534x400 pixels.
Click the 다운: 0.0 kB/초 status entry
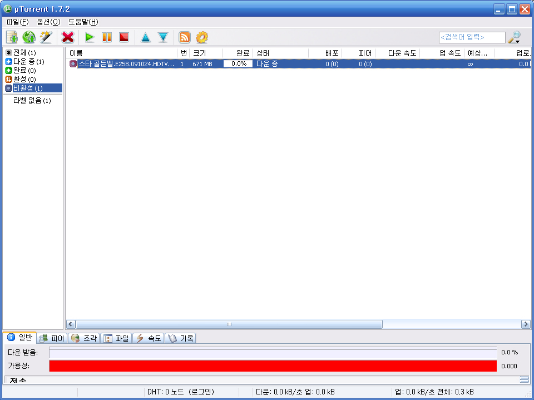point(295,392)
